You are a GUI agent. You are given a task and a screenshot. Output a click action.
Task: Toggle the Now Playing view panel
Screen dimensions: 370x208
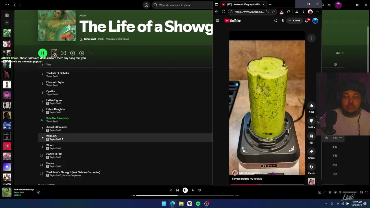click(x=320, y=192)
